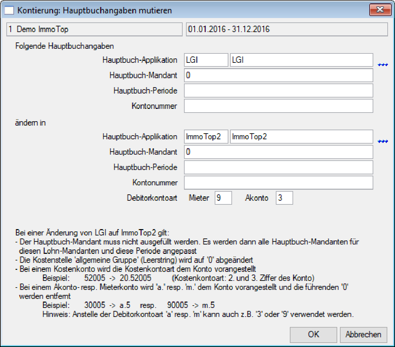The width and height of the screenshot is (395, 347).
Task: Click source Hauptbuch-Mandant field under Folgende Hauptbuchangaben
Action: click(x=278, y=75)
